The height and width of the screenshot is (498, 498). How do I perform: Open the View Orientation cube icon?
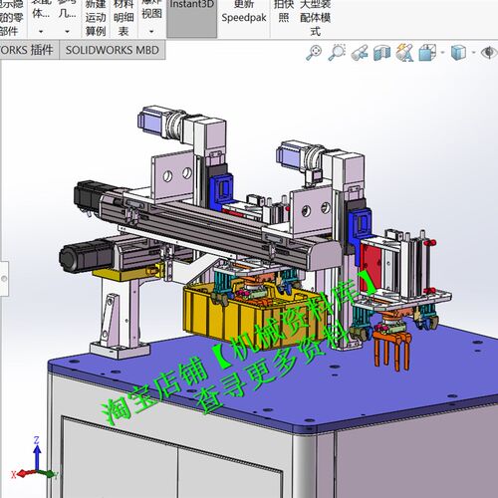[427, 53]
